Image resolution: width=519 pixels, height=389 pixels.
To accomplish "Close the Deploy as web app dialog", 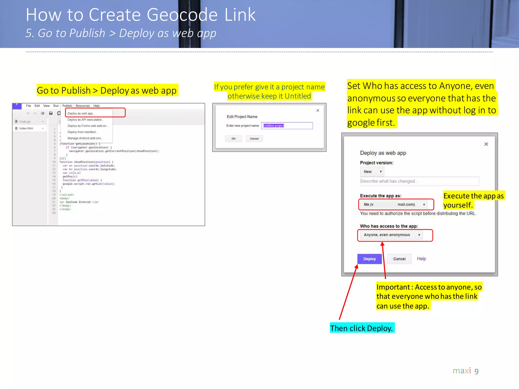I will click(486, 144).
